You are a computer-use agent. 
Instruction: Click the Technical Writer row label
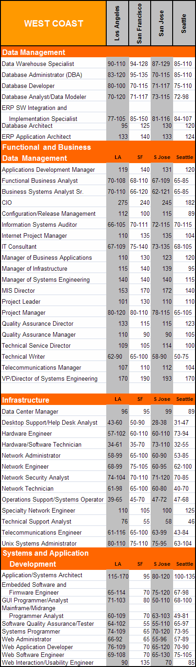coord(21,356)
